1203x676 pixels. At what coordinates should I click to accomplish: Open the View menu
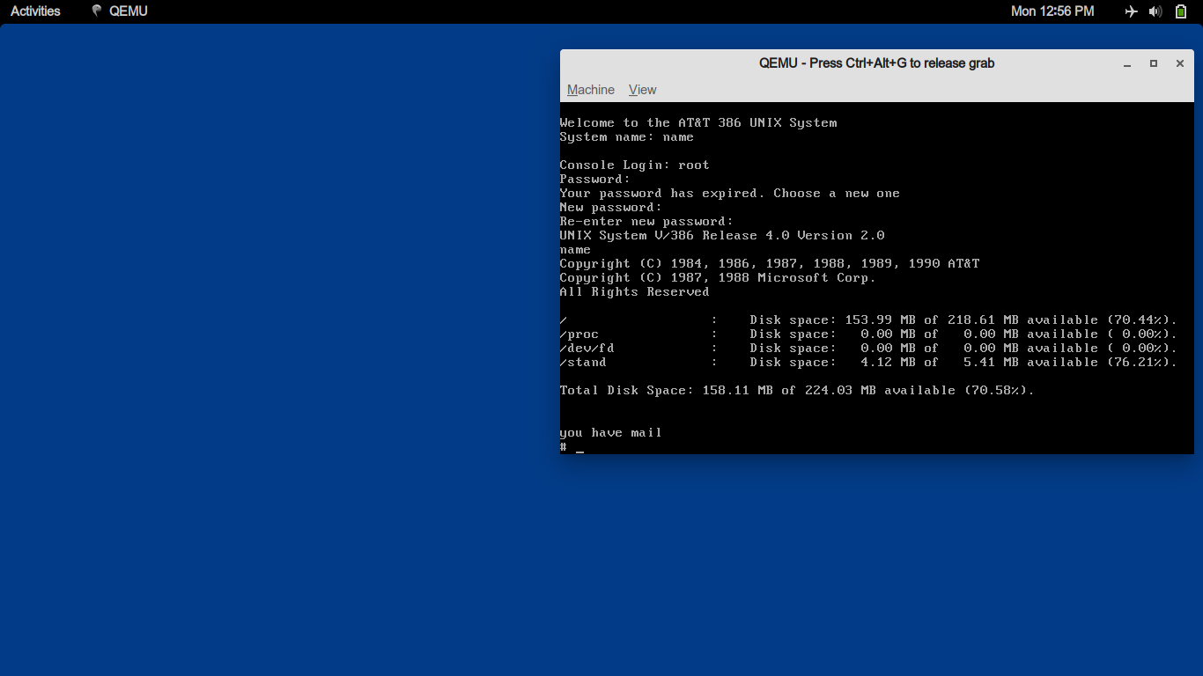click(x=642, y=90)
